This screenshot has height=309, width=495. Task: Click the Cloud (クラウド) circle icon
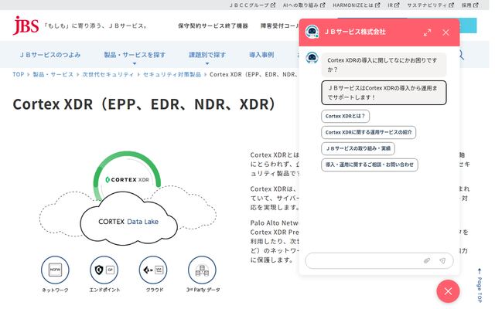[x=153, y=270]
